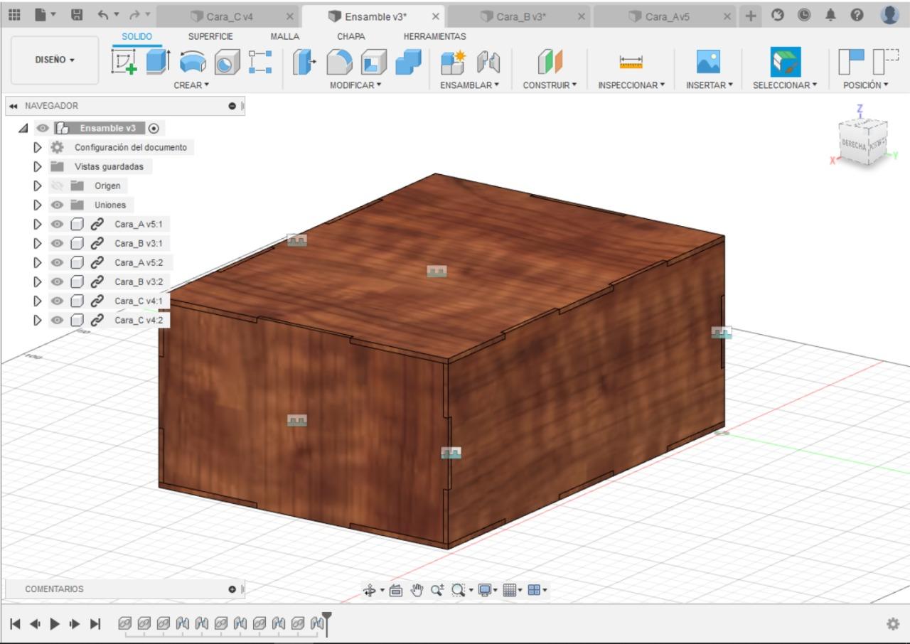This screenshot has height=644, width=910.
Task: Expand Configuración del documento node
Action: 38,148
